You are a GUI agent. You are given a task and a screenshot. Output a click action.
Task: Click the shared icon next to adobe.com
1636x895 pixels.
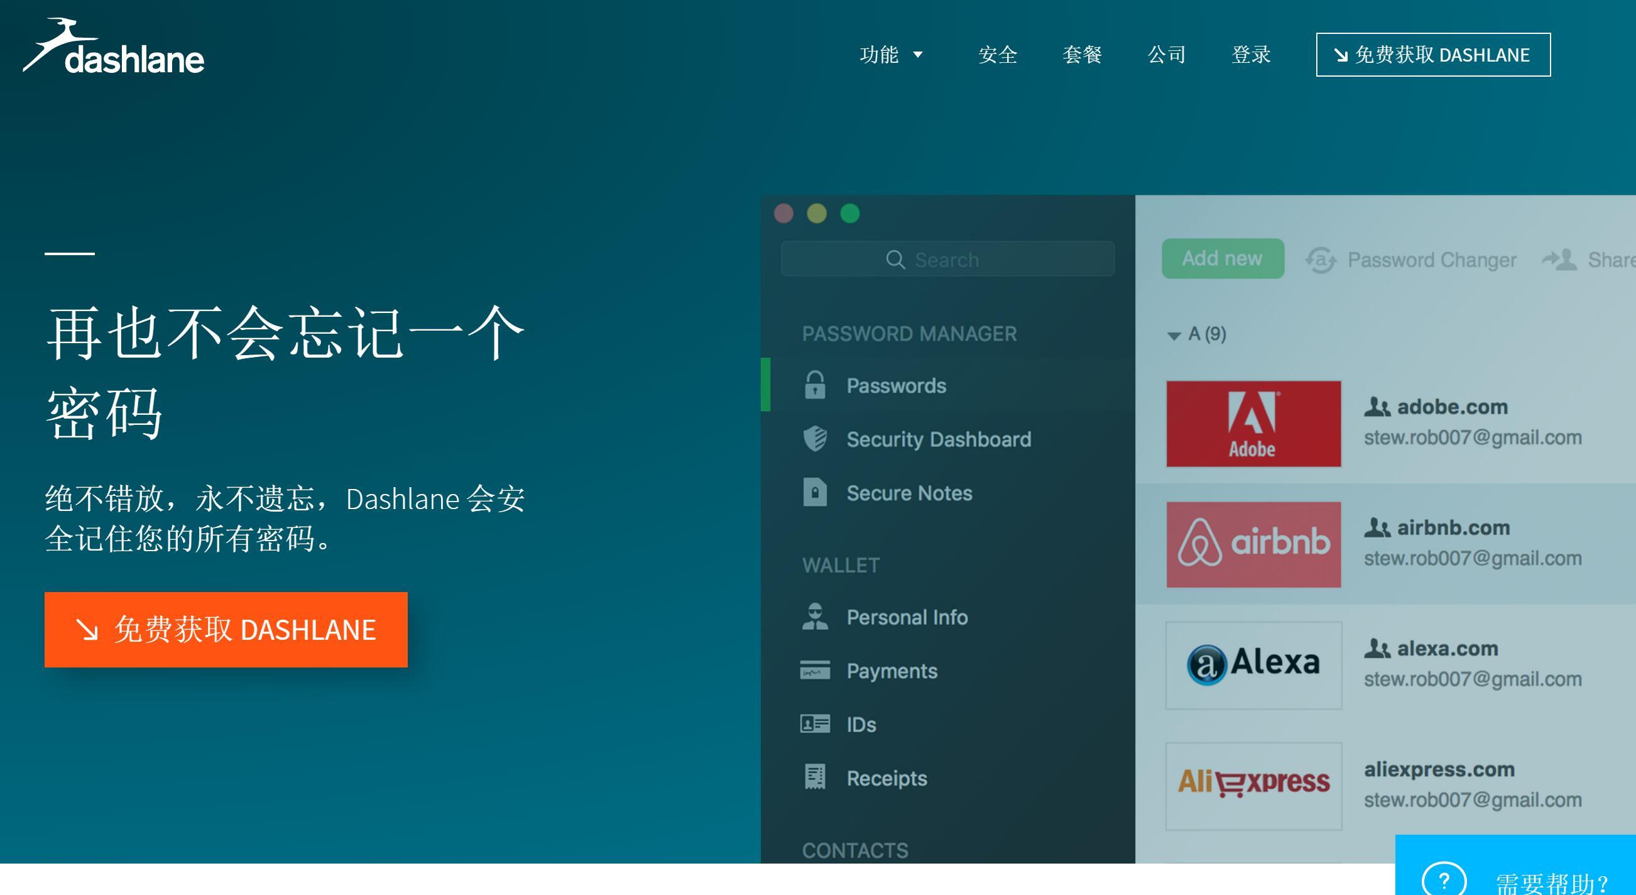point(1377,407)
